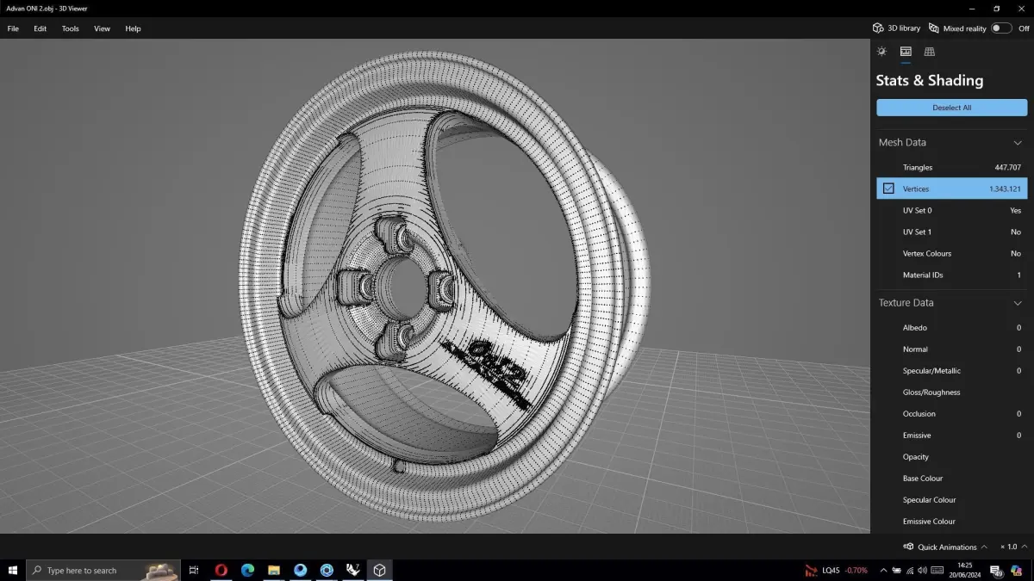Viewport: 1034px width, 581px height.
Task: Open the 3D library
Action: [x=896, y=28]
